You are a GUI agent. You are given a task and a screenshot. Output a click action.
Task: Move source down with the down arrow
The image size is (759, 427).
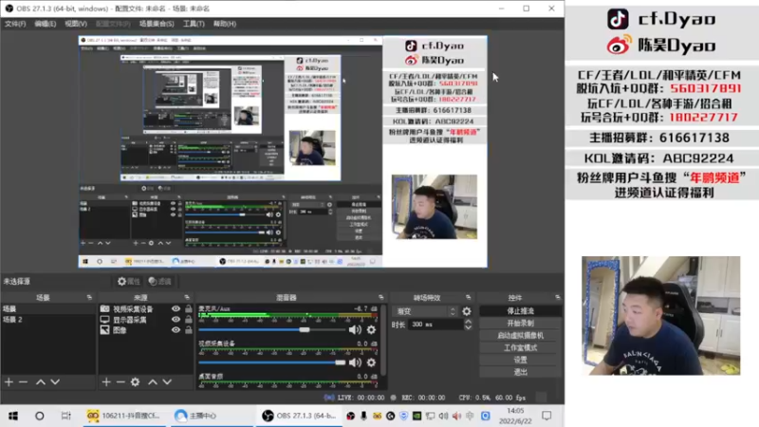[x=167, y=382]
